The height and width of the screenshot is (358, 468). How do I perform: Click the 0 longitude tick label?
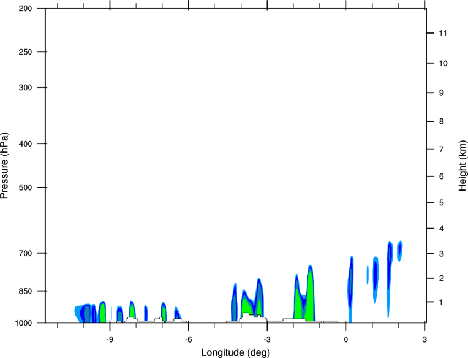pos(346,339)
